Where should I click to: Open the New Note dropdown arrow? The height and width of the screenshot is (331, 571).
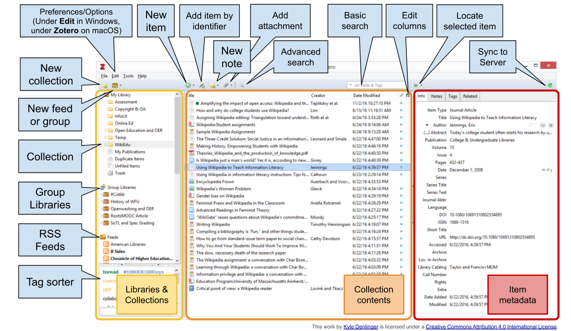click(218, 86)
